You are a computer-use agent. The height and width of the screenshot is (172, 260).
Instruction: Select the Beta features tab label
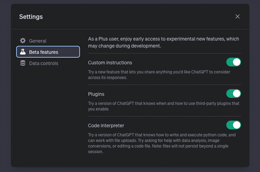click(x=44, y=52)
